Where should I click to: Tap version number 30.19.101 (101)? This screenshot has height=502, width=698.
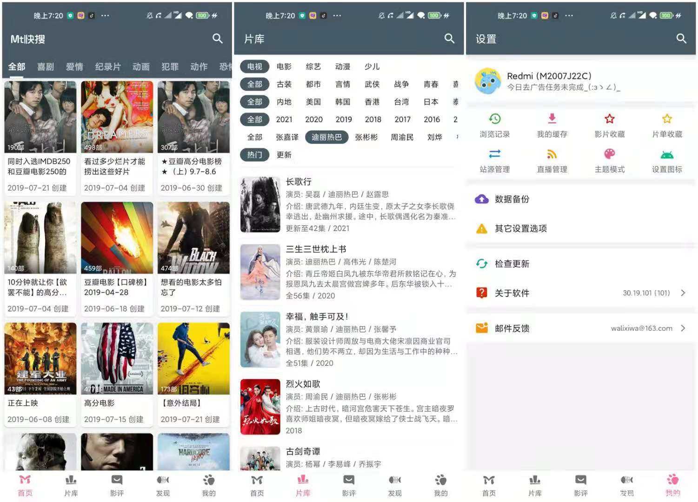[646, 293]
